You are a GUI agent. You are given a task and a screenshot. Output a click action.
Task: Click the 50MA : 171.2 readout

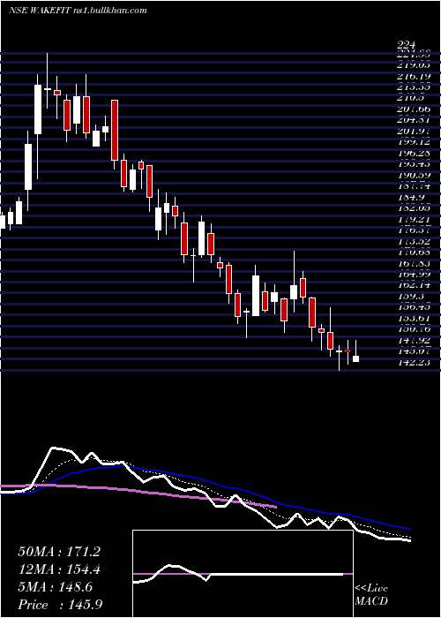tap(59, 552)
